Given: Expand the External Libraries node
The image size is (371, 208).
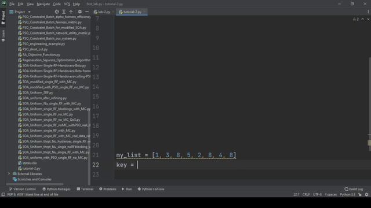Looking at the screenshot, I should pyautogui.click(x=9, y=174).
